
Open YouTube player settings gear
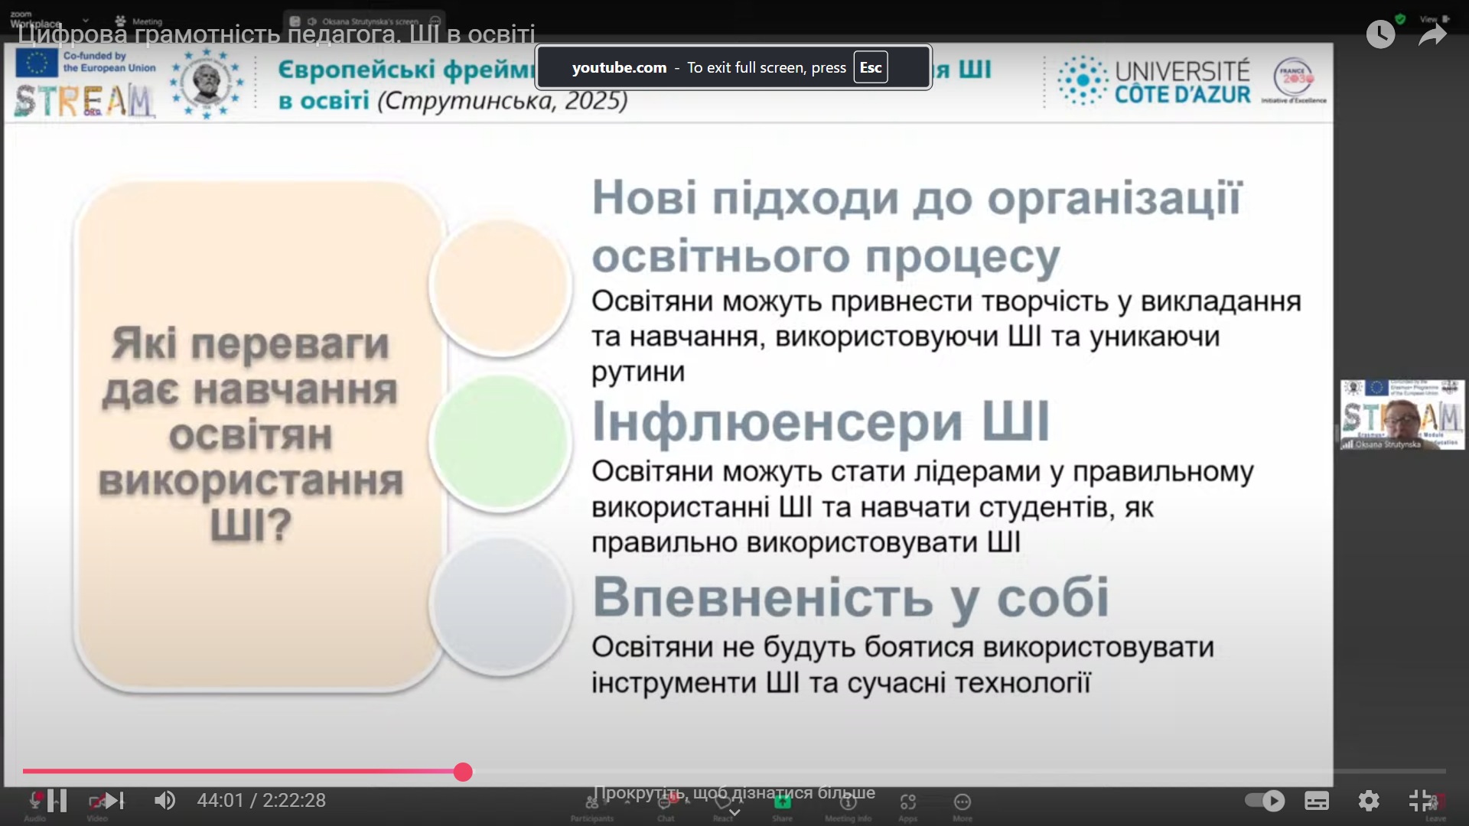point(1369,801)
